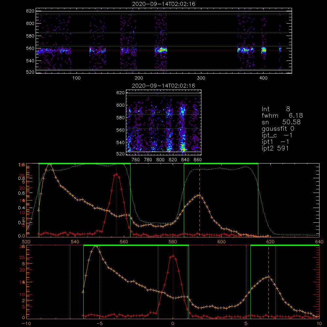
Task: Click the x-axis label 860 of the small spectrogram
Action: click(x=198, y=160)
